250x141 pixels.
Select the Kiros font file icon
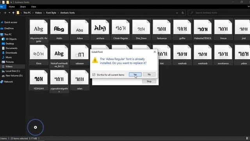(39, 52)
